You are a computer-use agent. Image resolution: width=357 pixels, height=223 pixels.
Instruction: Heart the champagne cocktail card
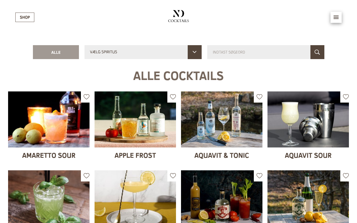tap(346, 176)
